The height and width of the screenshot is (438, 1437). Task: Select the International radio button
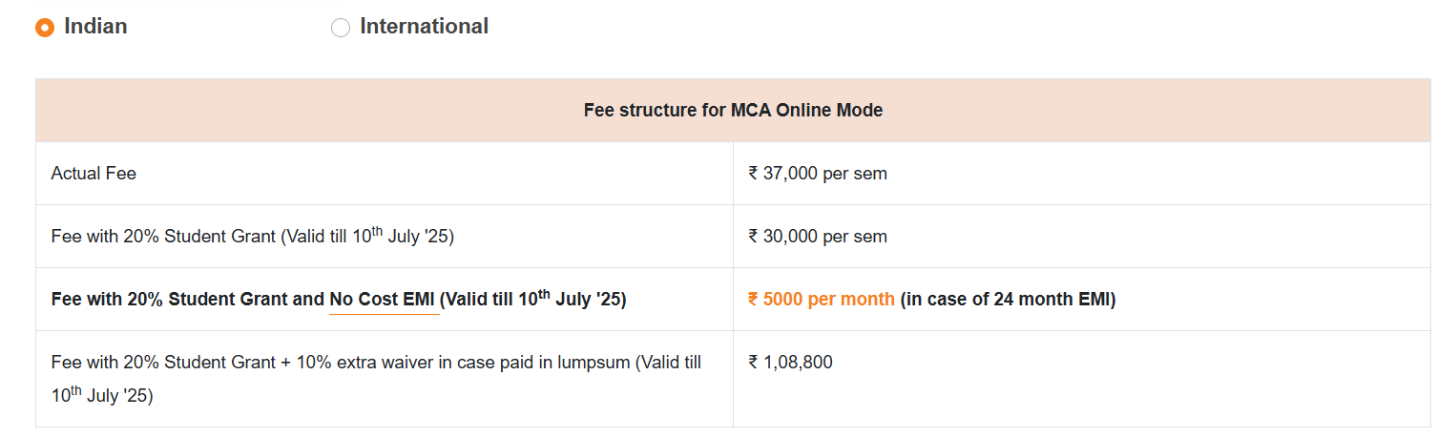[x=341, y=28]
